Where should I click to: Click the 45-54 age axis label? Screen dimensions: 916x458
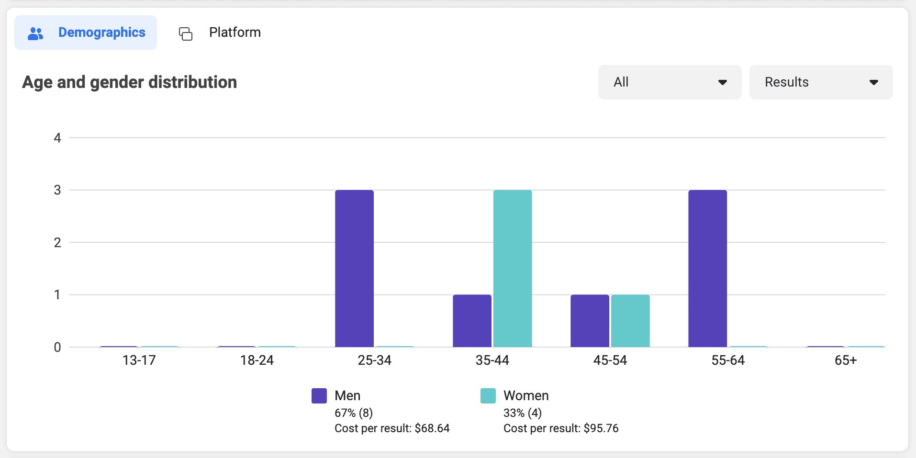610,360
